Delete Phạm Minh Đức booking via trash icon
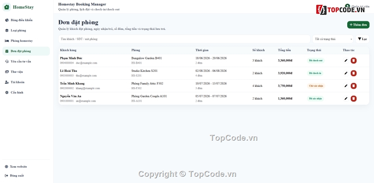 click(x=354, y=60)
